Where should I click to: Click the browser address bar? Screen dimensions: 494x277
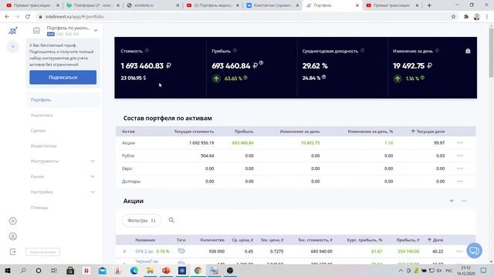pyautogui.click(x=242, y=17)
